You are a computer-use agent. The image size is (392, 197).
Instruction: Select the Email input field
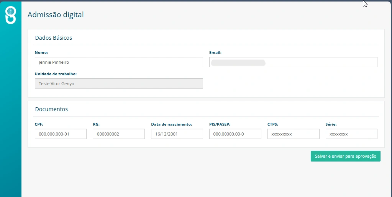(293, 62)
